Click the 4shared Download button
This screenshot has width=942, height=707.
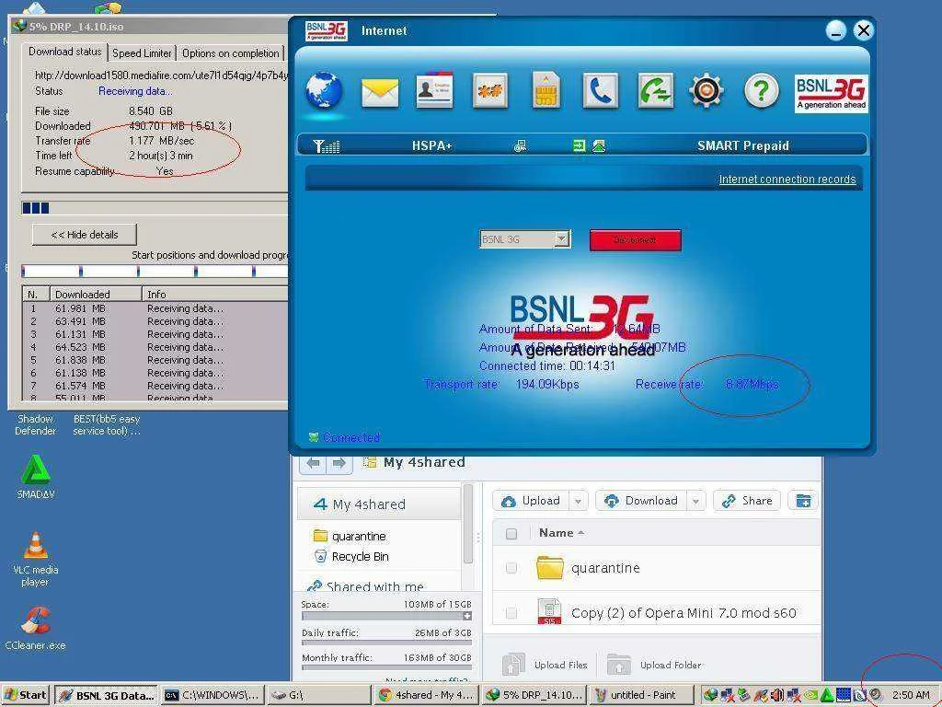pyautogui.click(x=642, y=501)
